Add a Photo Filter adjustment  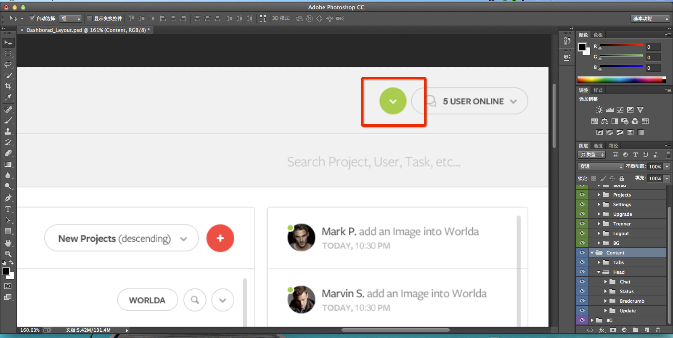[625, 121]
